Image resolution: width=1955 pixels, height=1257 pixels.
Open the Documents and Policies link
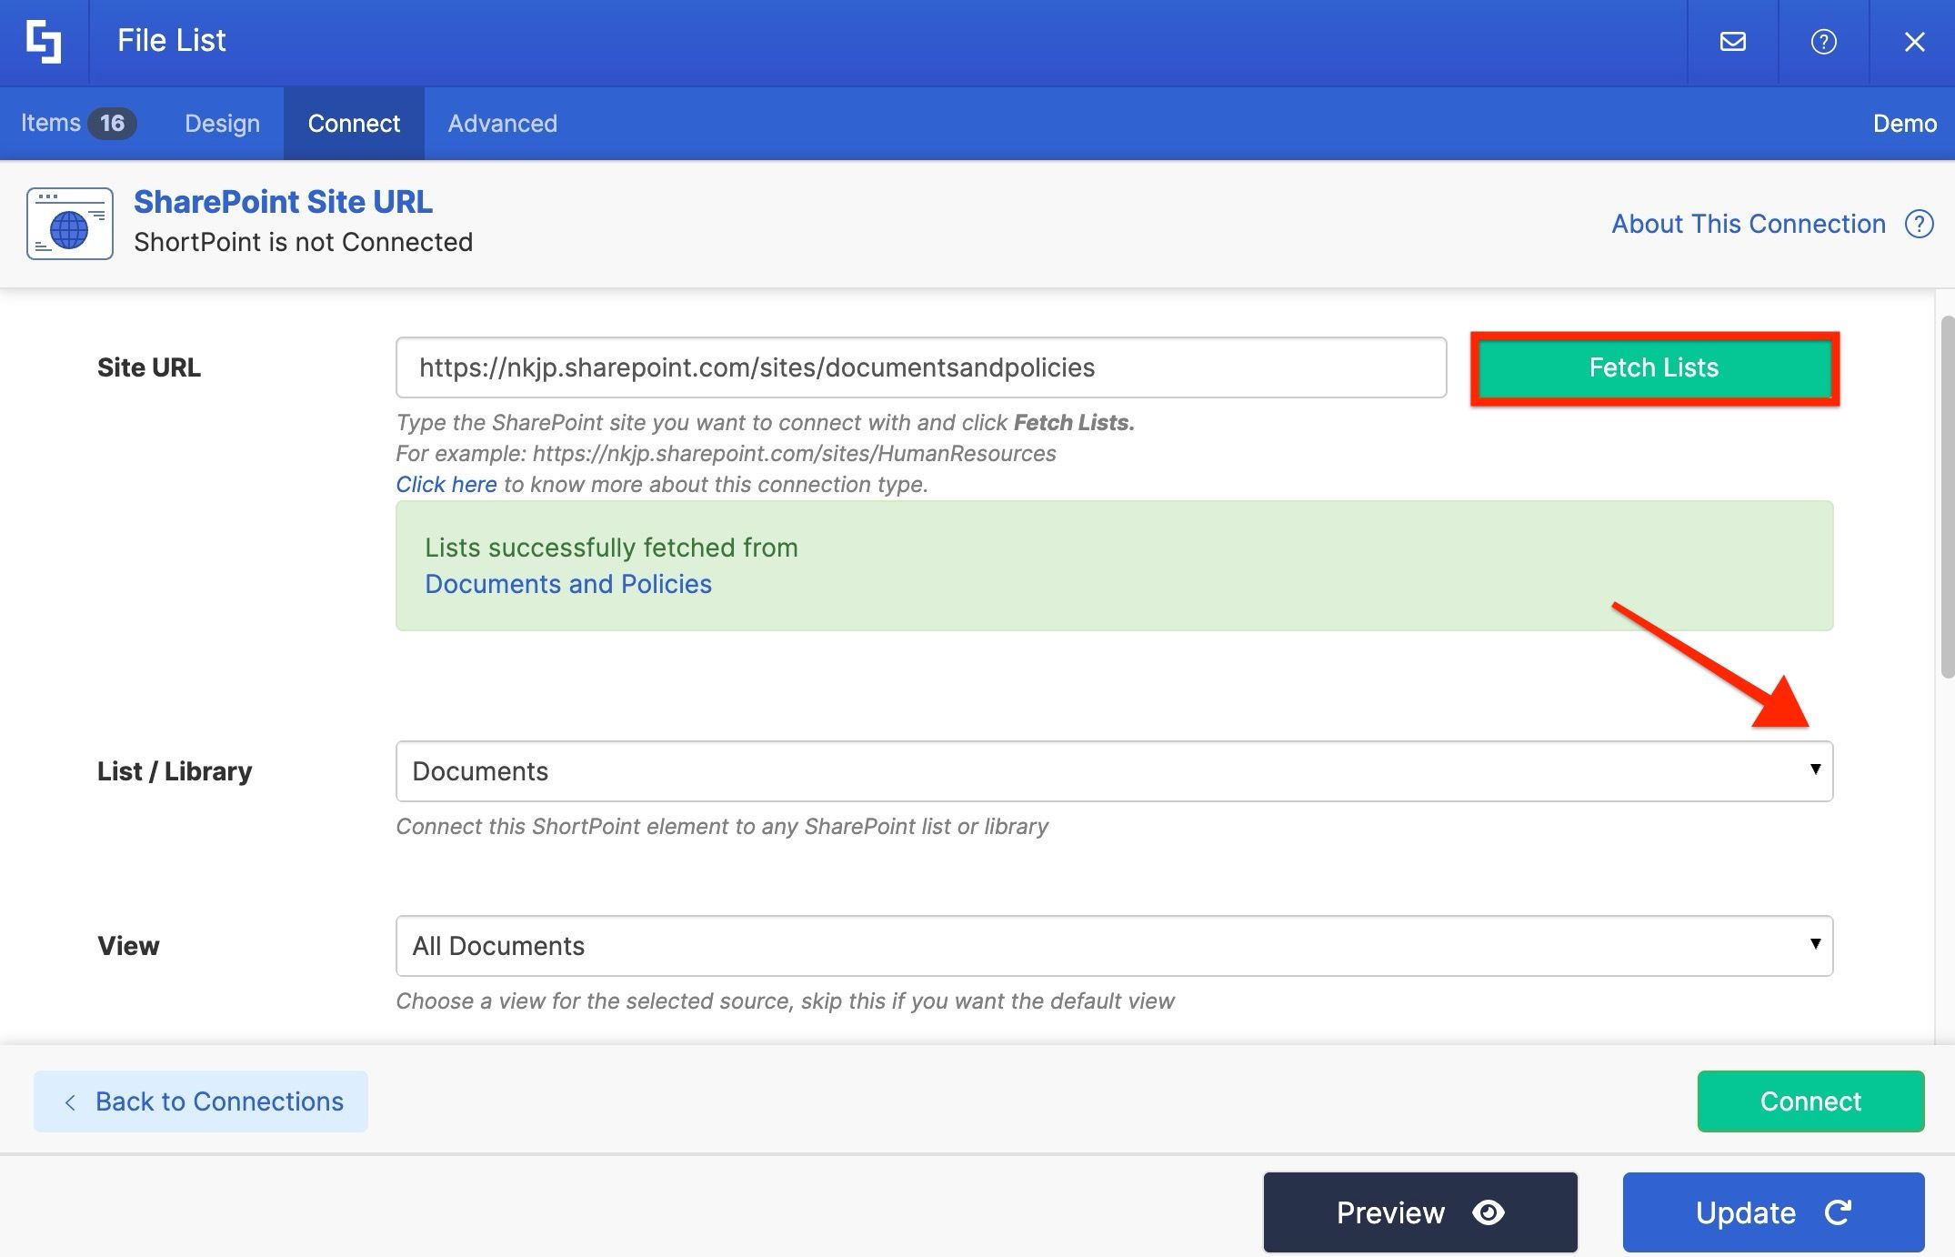point(568,584)
